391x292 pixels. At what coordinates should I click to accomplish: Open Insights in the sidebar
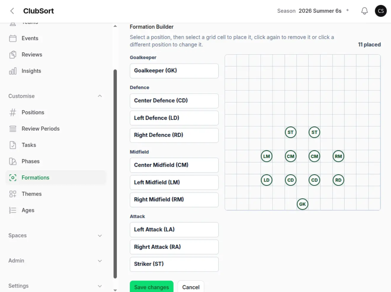[x=31, y=71]
